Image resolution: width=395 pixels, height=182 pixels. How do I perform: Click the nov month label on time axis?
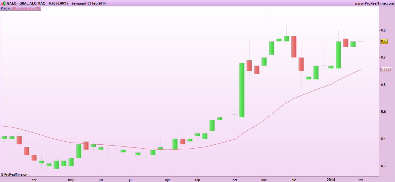[x=264, y=180]
